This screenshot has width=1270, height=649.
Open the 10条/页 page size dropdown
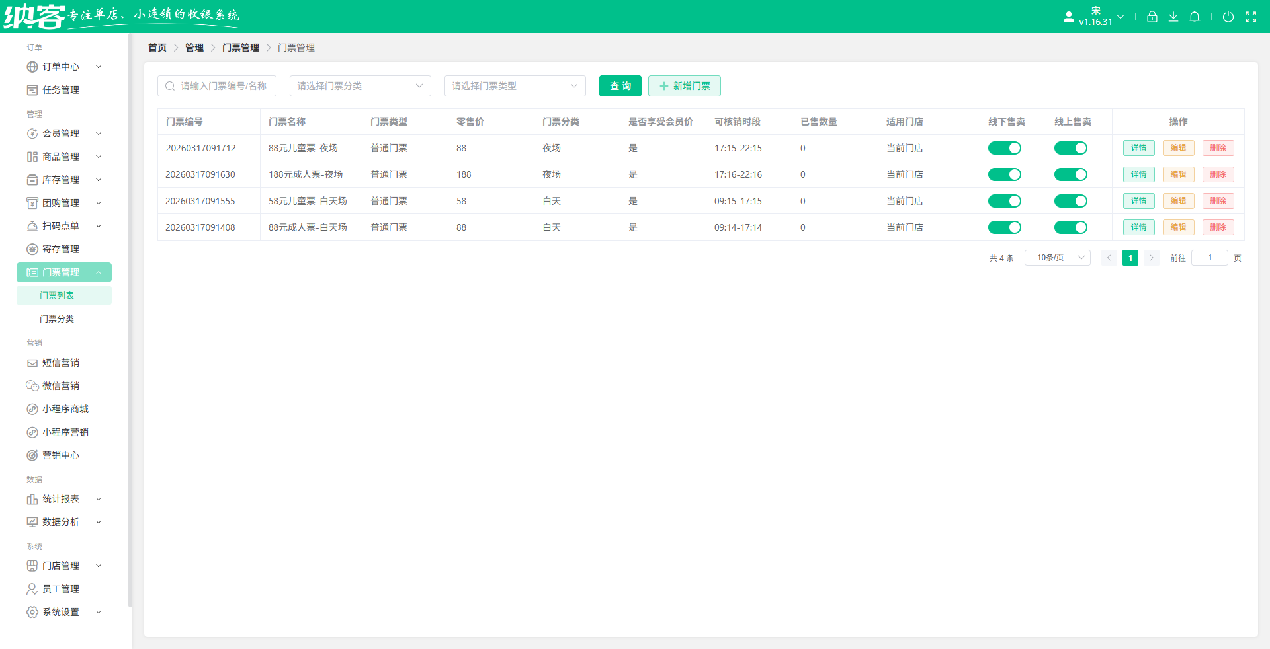click(1056, 258)
